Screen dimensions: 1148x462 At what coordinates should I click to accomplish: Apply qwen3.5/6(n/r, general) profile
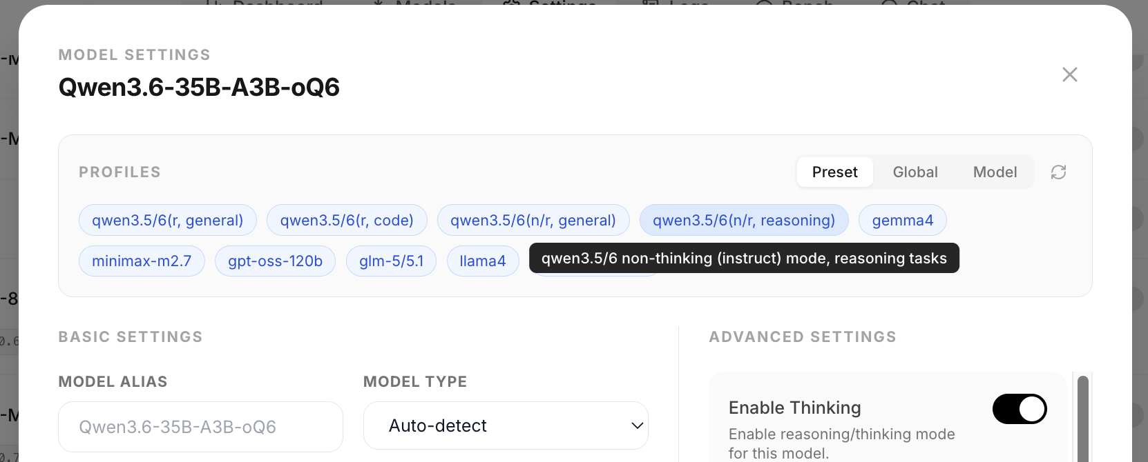(x=533, y=220)
